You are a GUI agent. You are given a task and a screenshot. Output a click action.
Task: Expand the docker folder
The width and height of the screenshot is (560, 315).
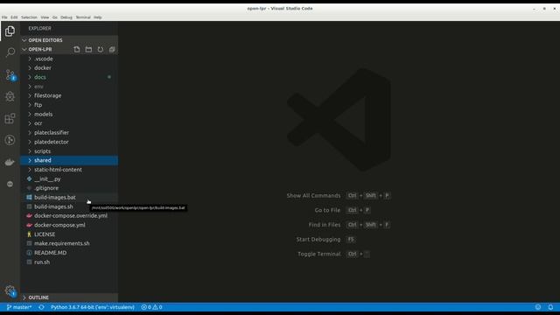click(69, 68)
